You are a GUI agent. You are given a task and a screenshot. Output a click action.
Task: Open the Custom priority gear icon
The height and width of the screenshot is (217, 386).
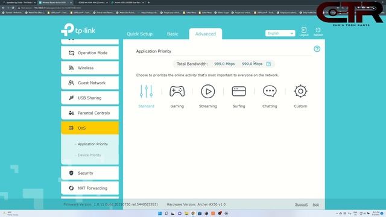click(300, 91)
